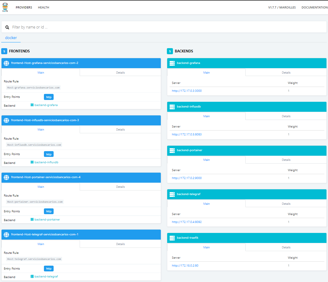
Task: Click the V1.7.7 / Maroilles version link
Action: point(282,8)
